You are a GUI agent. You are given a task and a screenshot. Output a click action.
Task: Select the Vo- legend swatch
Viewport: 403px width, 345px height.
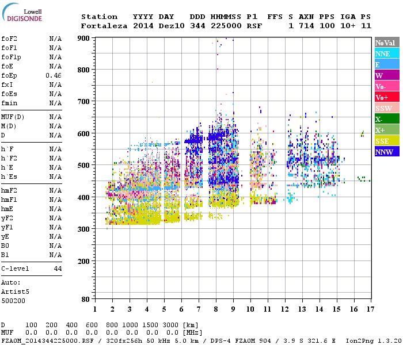click(x=387, y=86)
